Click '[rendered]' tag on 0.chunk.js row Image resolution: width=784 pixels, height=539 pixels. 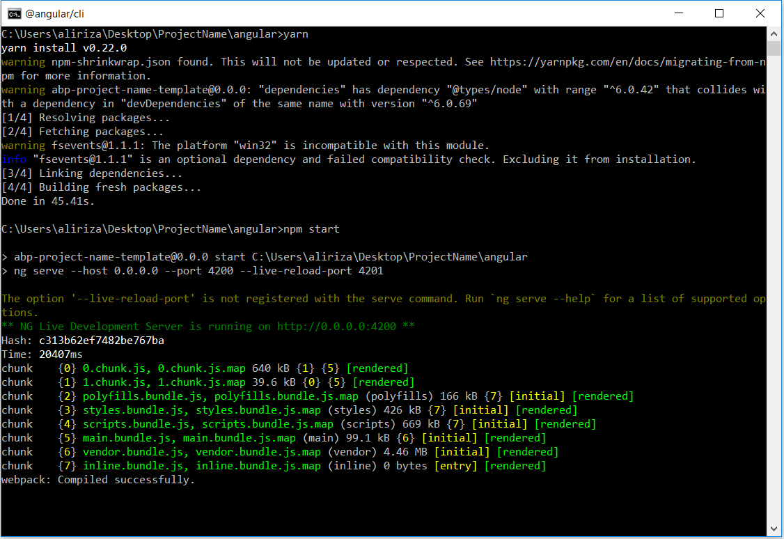click(x=377, y=368)
